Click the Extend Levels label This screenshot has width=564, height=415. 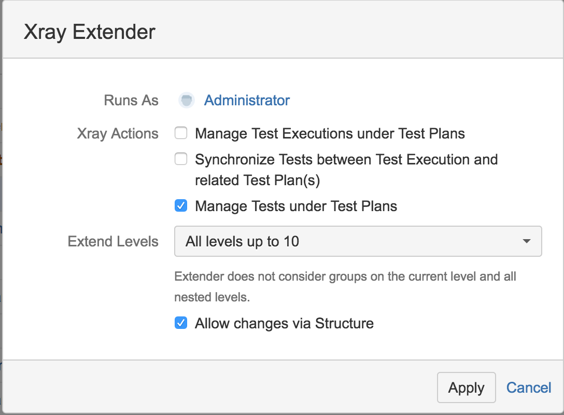[113, 242]
